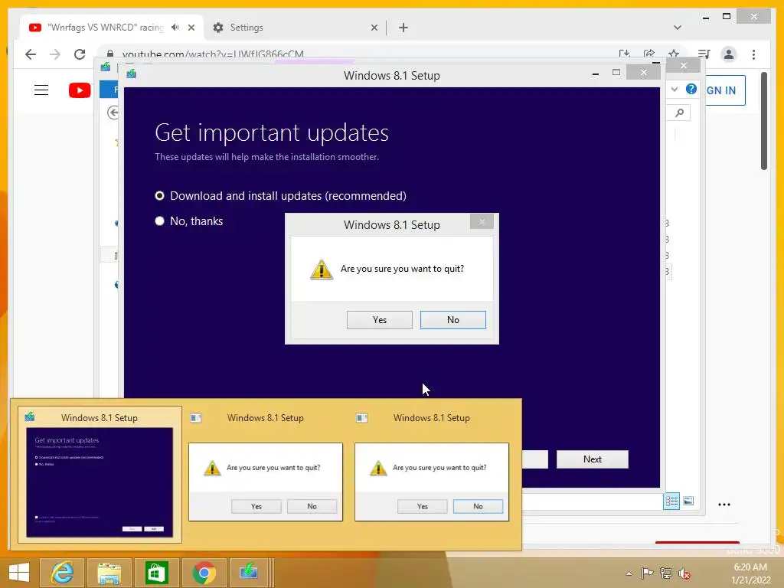This screenshot has width=784, height=588.
Task: Open YouTube three-dot more actions
Action: (724, 505)
